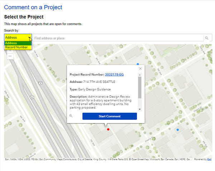Screen dimensions: 215x171
Task: Click the popup scrollbar thumb
Action: pyautogui.click(x=140, y=88)
